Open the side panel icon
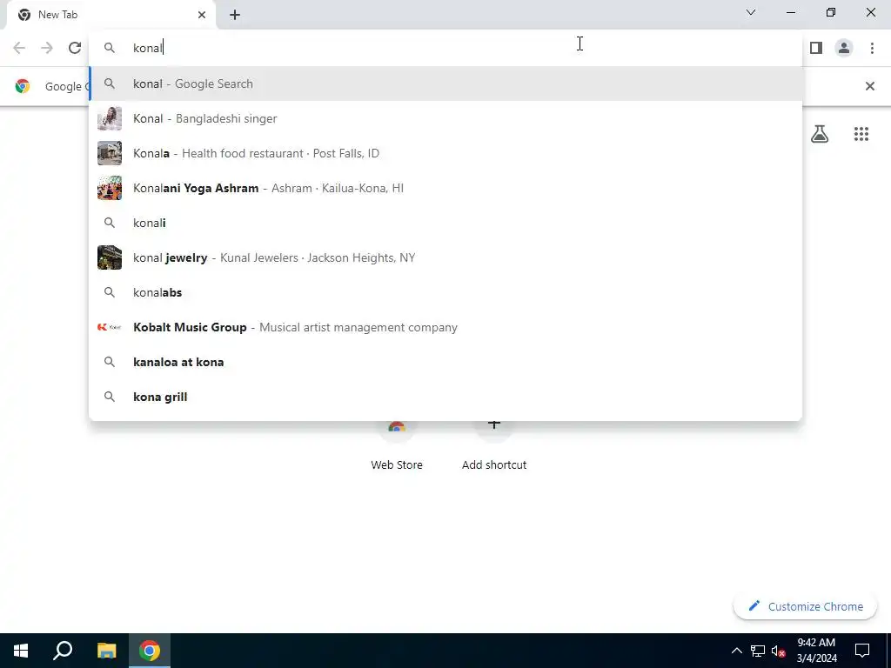This screenshot has height=668, width=891. coord(816,48)
